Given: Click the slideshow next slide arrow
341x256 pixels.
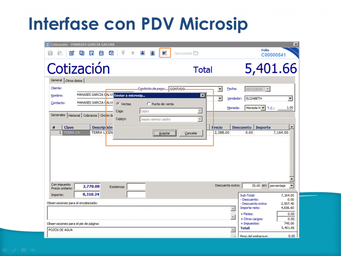Looking at the screenshot, I should pyautogui.click(x=33, y=250).
